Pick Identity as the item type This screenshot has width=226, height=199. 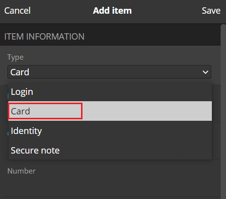click(x=110, y=131)
